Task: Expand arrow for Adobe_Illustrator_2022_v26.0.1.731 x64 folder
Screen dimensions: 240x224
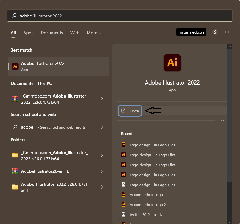Action: (x=102, y=187)
